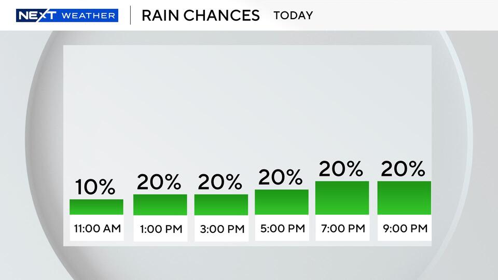Click the green bar above 3:00 PM
This screenshot has height=280, width=498.
[221, 205]
